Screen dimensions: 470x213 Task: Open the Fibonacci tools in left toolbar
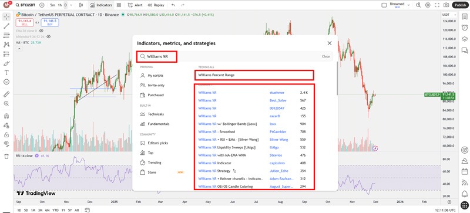tap(6, 35)
